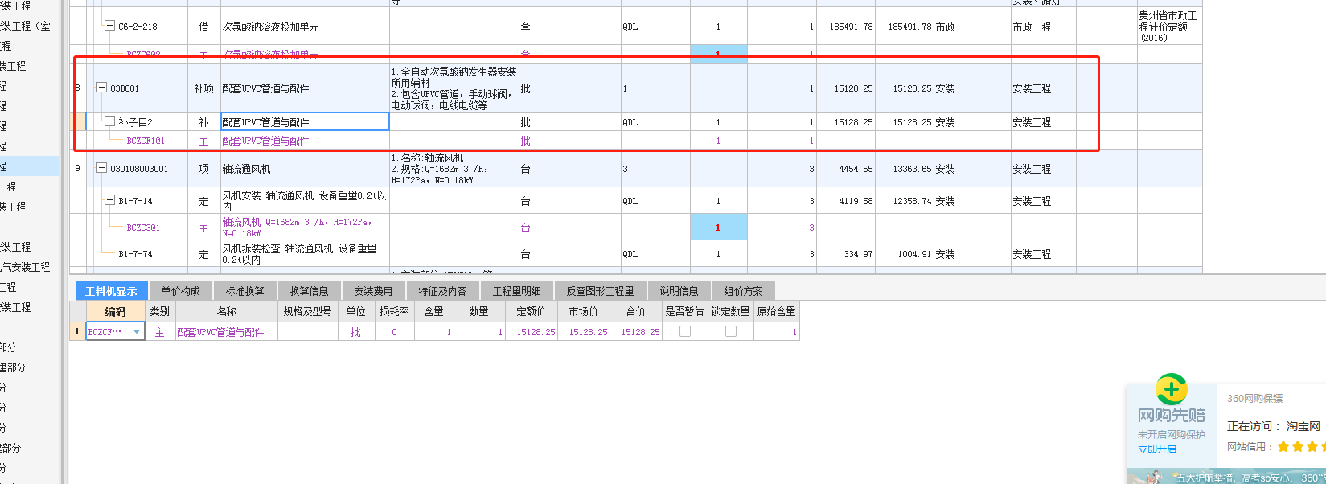Click the 编码 column header

point(115,311)
